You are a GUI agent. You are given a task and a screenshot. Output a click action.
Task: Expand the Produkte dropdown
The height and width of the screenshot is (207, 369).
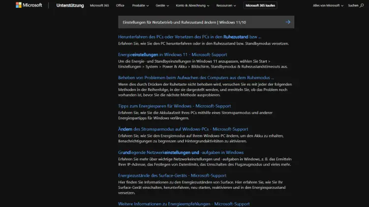point(140,5)
